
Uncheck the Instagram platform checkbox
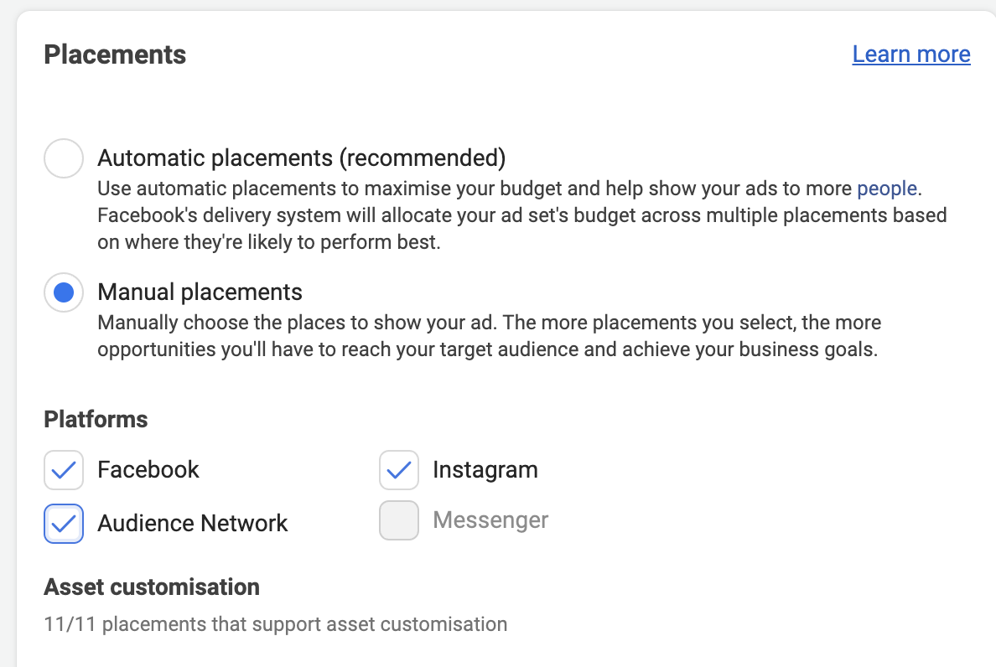pyautogui.click(x=399, y=470)
